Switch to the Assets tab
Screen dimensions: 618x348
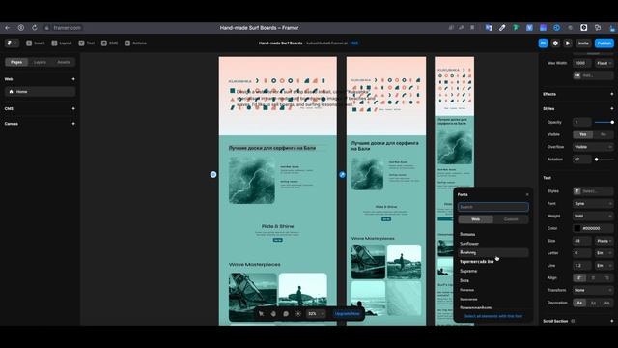[x=63, y=62]
